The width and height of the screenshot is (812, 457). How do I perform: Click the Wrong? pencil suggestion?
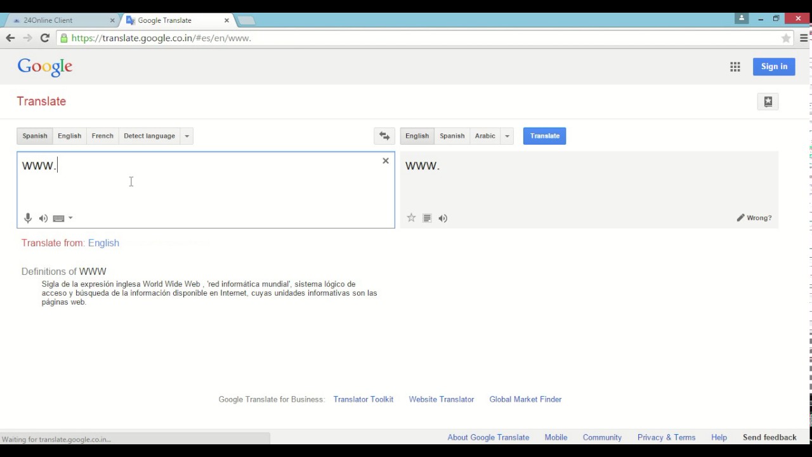click(x=754, y=218)
